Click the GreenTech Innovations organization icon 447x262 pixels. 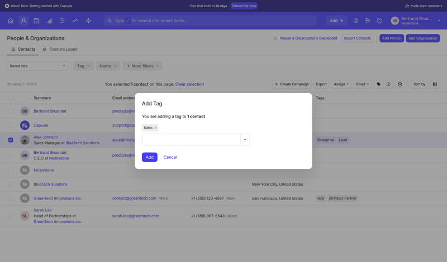point(25,198)
